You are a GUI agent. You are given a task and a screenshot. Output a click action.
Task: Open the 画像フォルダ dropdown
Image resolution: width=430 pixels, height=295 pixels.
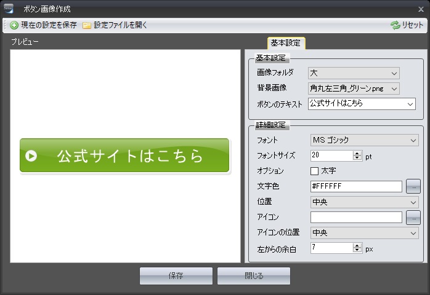[x=354, y=73]
